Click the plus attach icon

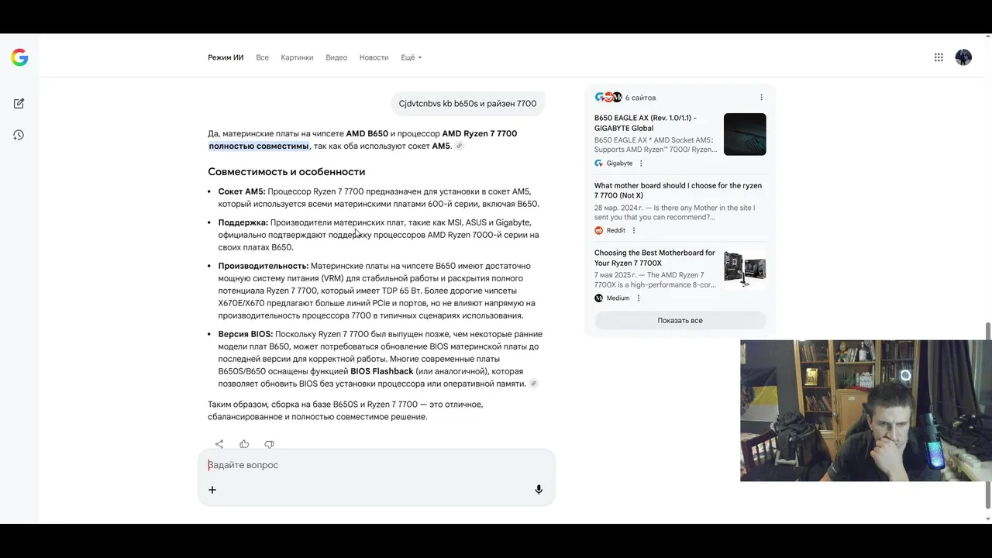point(212,490)
